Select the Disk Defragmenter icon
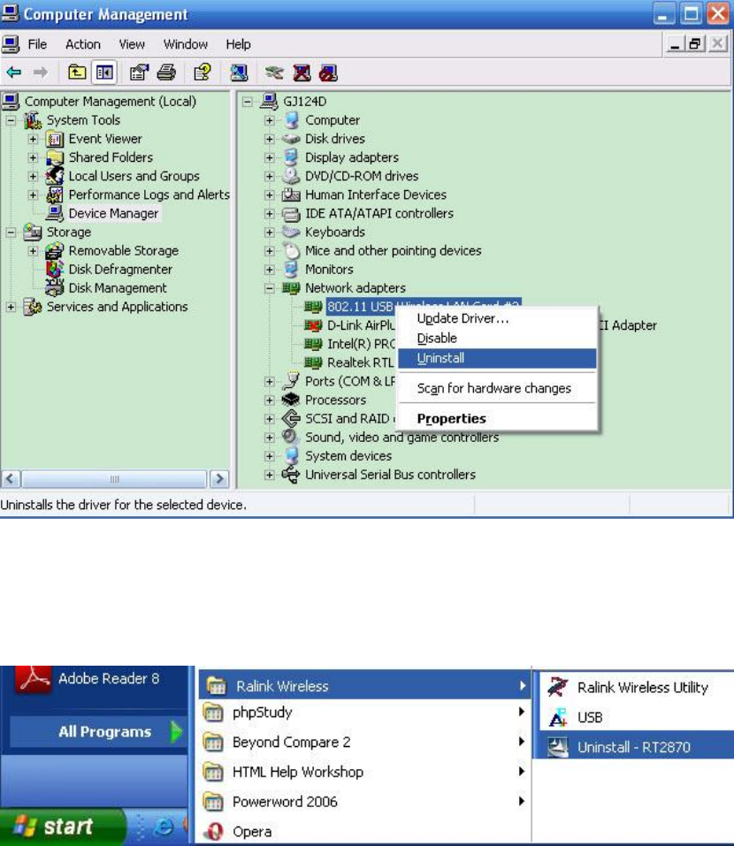Image resolution: width=734 pixels, height=846 pixels. (x=55, y=269)
